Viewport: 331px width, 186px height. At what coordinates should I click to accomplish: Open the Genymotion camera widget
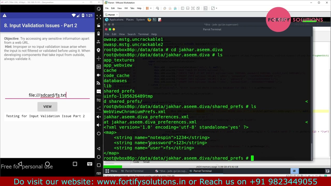99,50
